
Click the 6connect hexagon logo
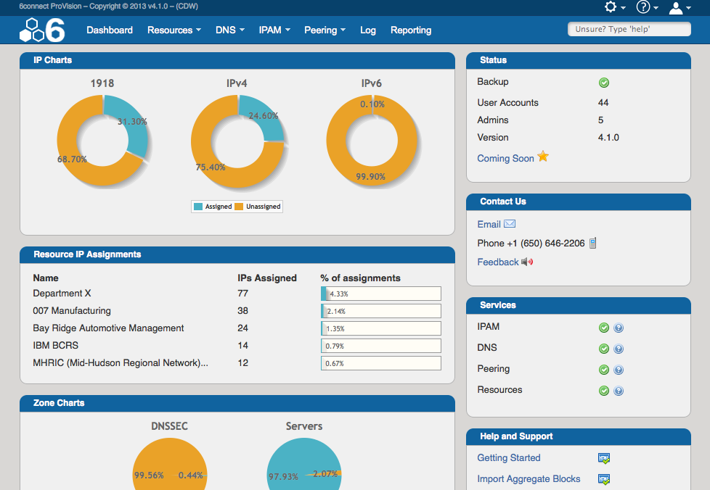(41, 30)
